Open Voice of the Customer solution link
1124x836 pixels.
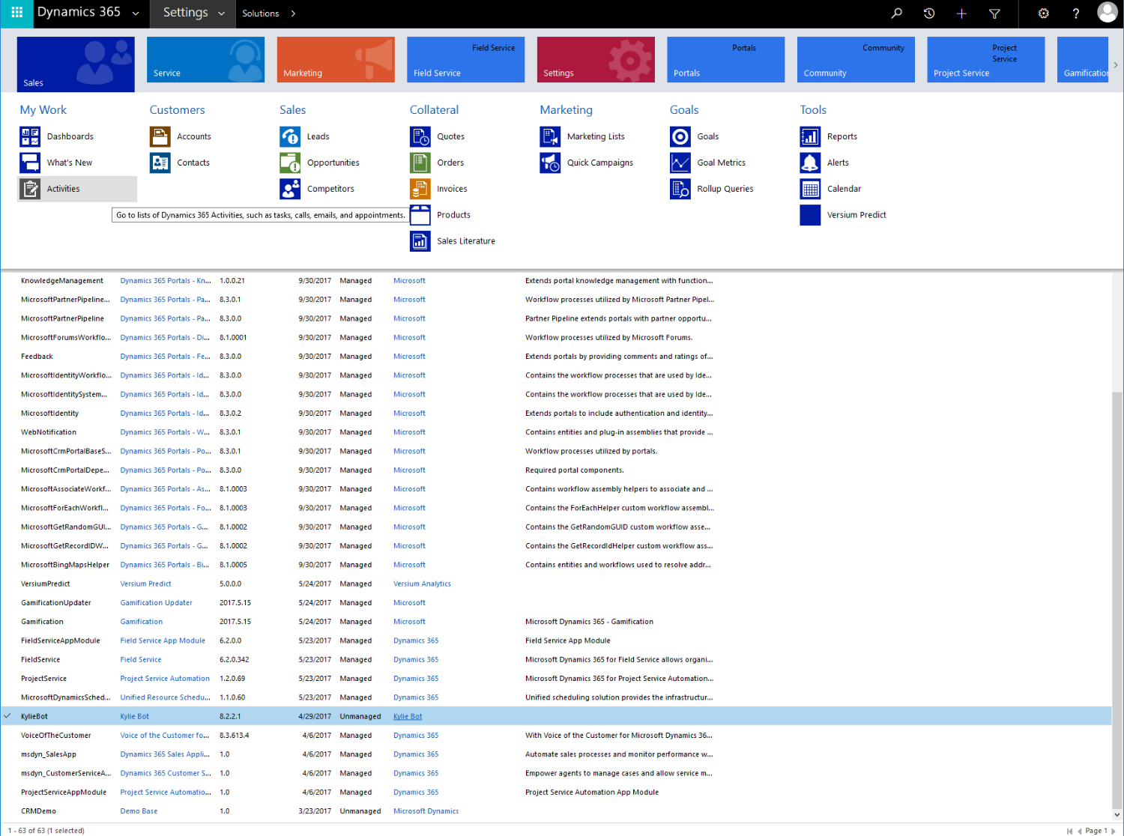coord(165,736)
